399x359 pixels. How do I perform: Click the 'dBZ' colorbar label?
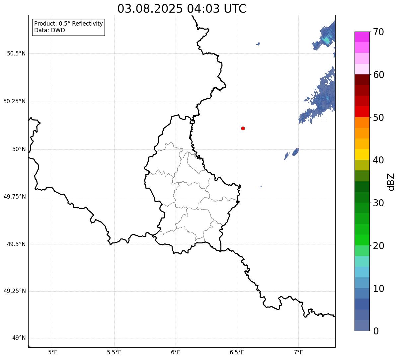tap(391, 182)
